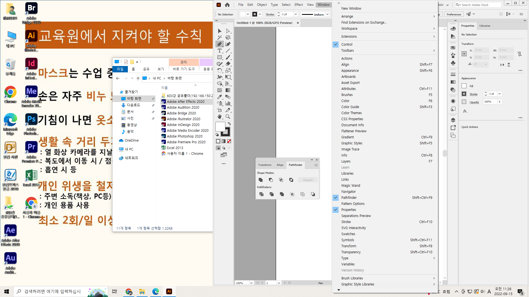Click the Expand button in Pathfinder

pos(308,180)
